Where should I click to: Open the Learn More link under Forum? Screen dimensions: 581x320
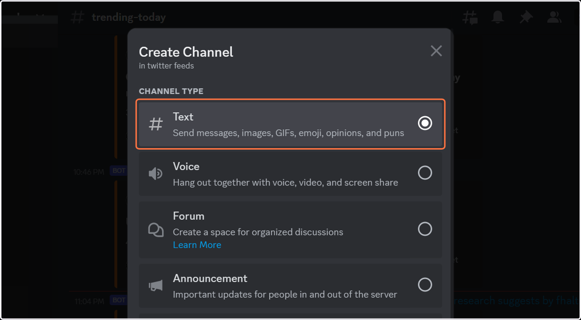point(197,245)
